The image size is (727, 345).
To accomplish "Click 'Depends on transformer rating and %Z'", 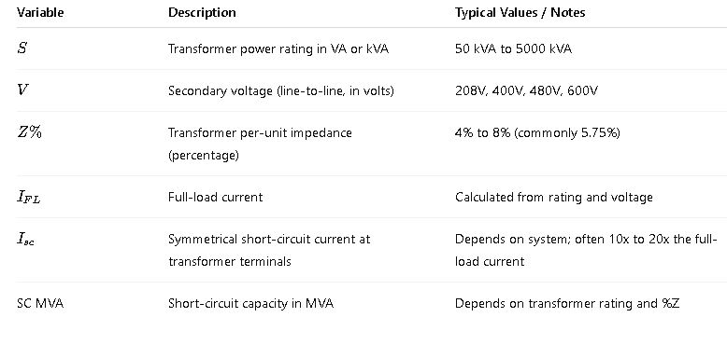I will 567,304.
